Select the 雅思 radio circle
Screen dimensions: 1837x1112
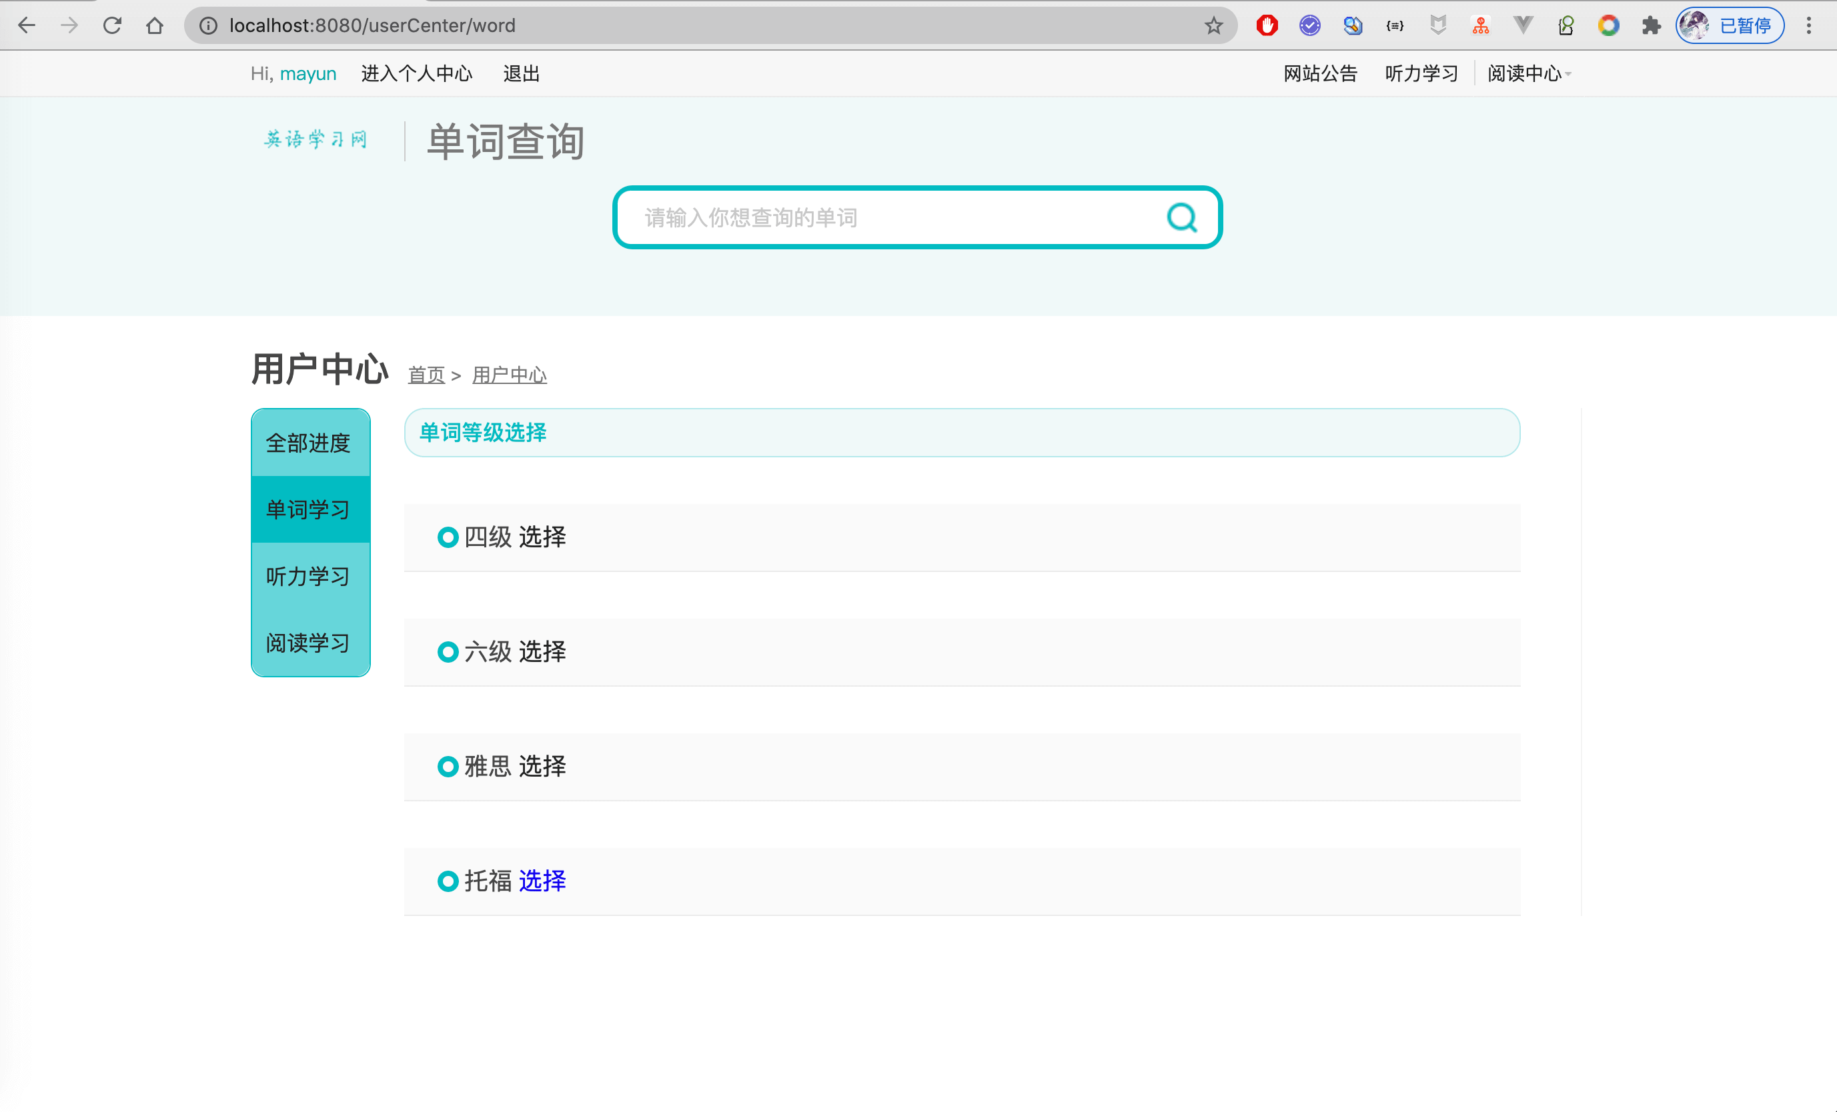(448, 766)
